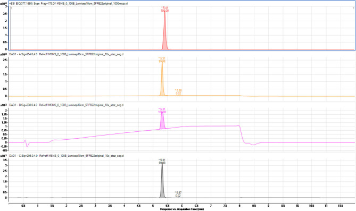Click the magenta baseline dip near 8.5 min
356x211 pixels.
tap(253, 145)
